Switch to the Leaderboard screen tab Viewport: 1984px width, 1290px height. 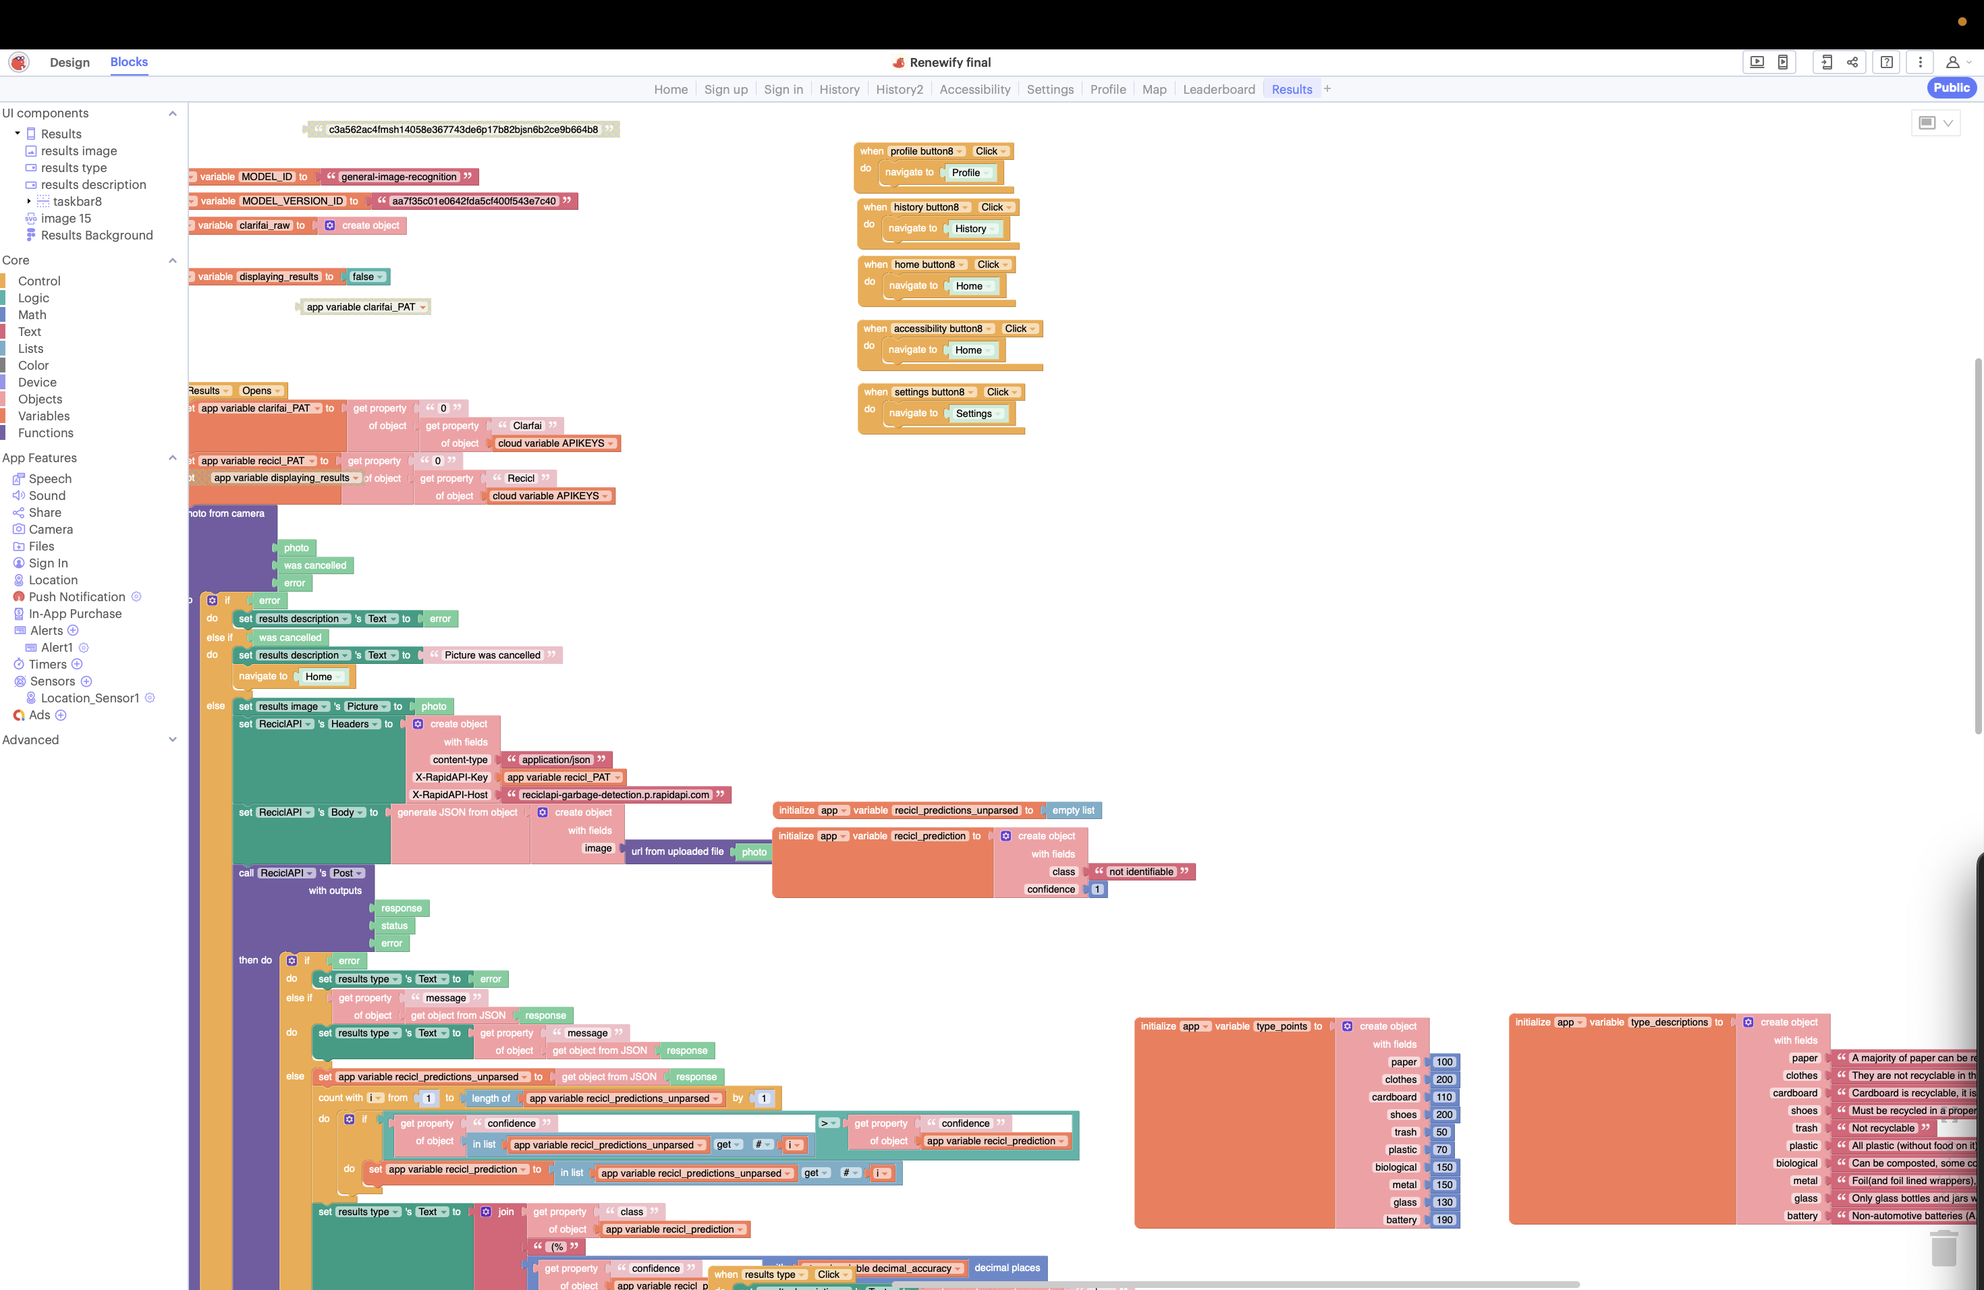coord(1218,89)
